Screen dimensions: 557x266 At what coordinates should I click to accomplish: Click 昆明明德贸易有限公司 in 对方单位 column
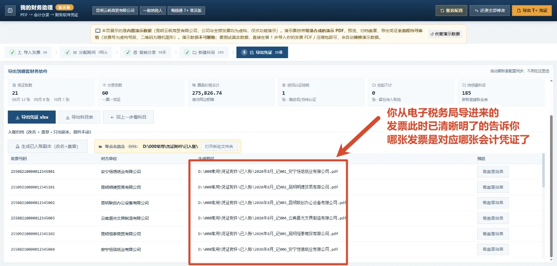(121, 187)
